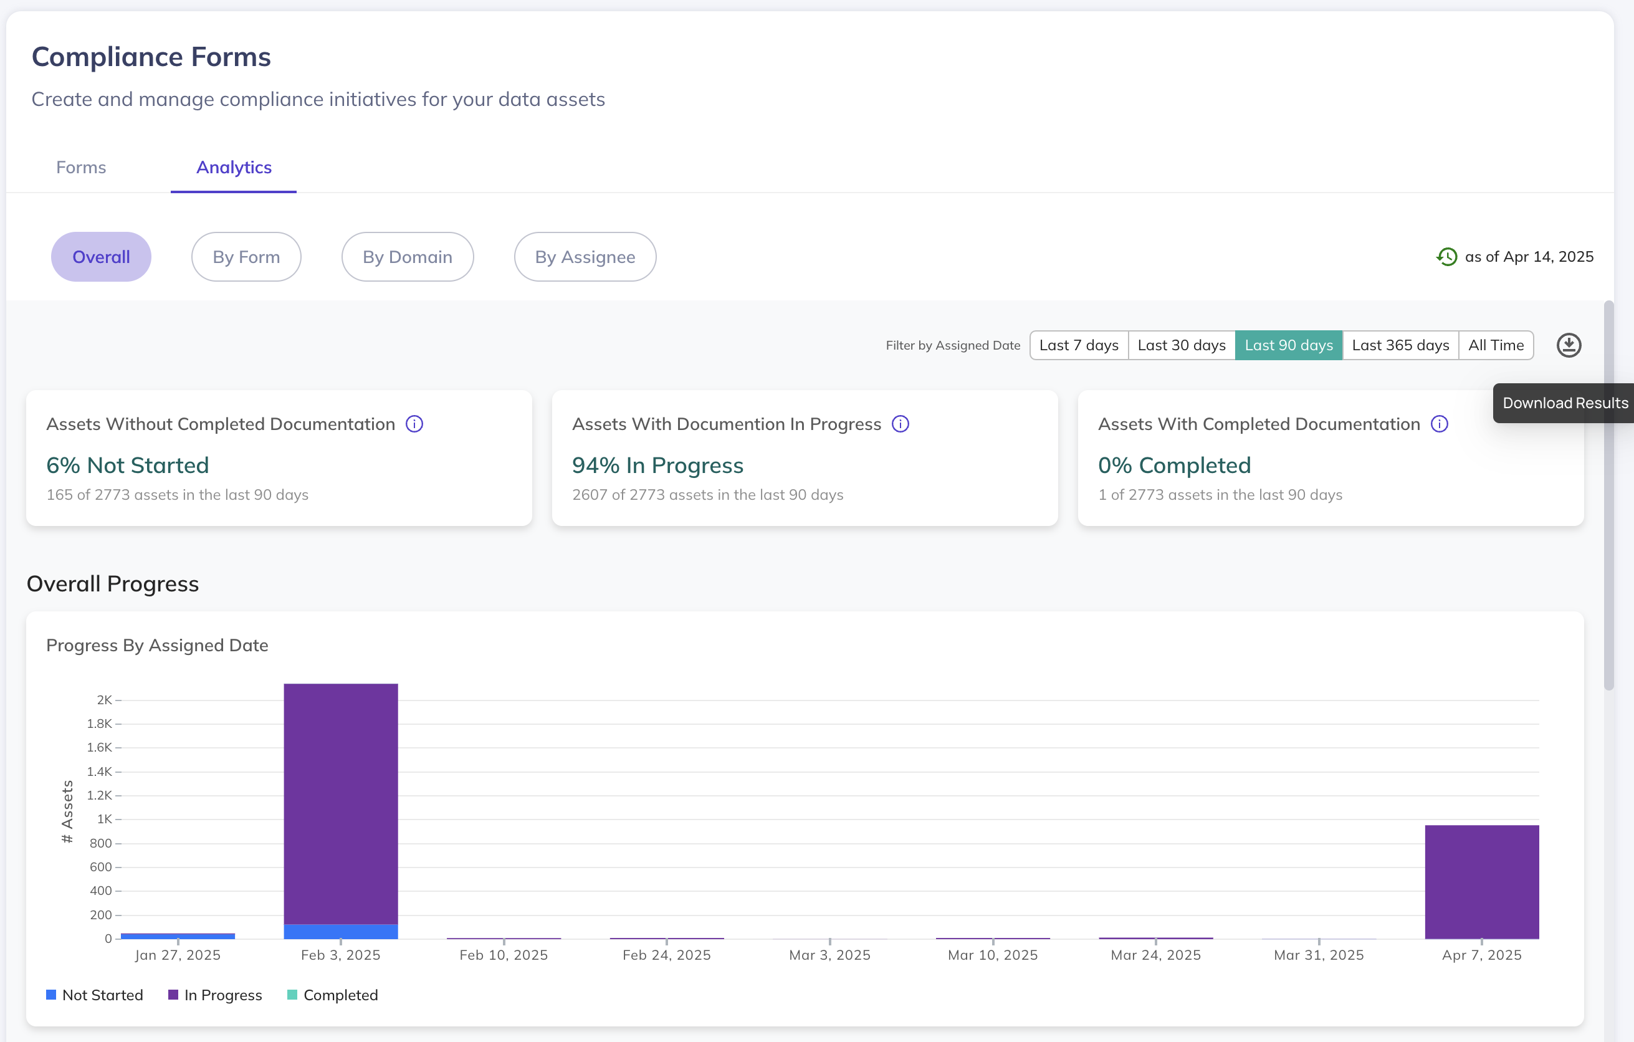The image size is (1634, 1042).
Task: Switch to the Forms tab
Action: 81,167
